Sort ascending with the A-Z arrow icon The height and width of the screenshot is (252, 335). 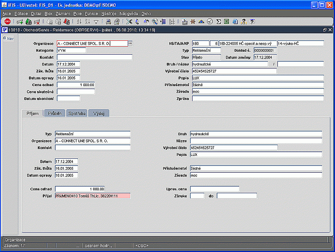[x=79, y=21]
